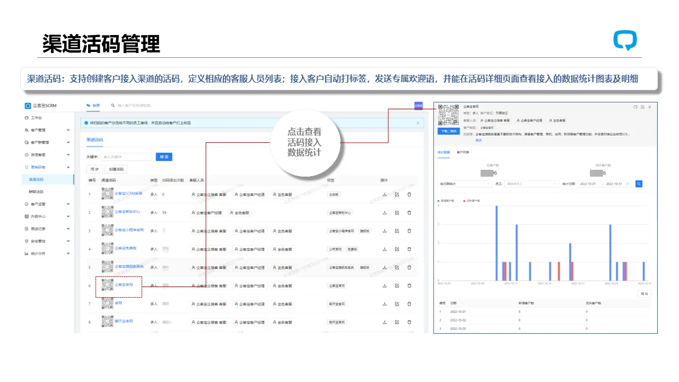Screen dimensions: 679x382
Task: Click the blue 搜索 button
Action: (x=164, y=157)
